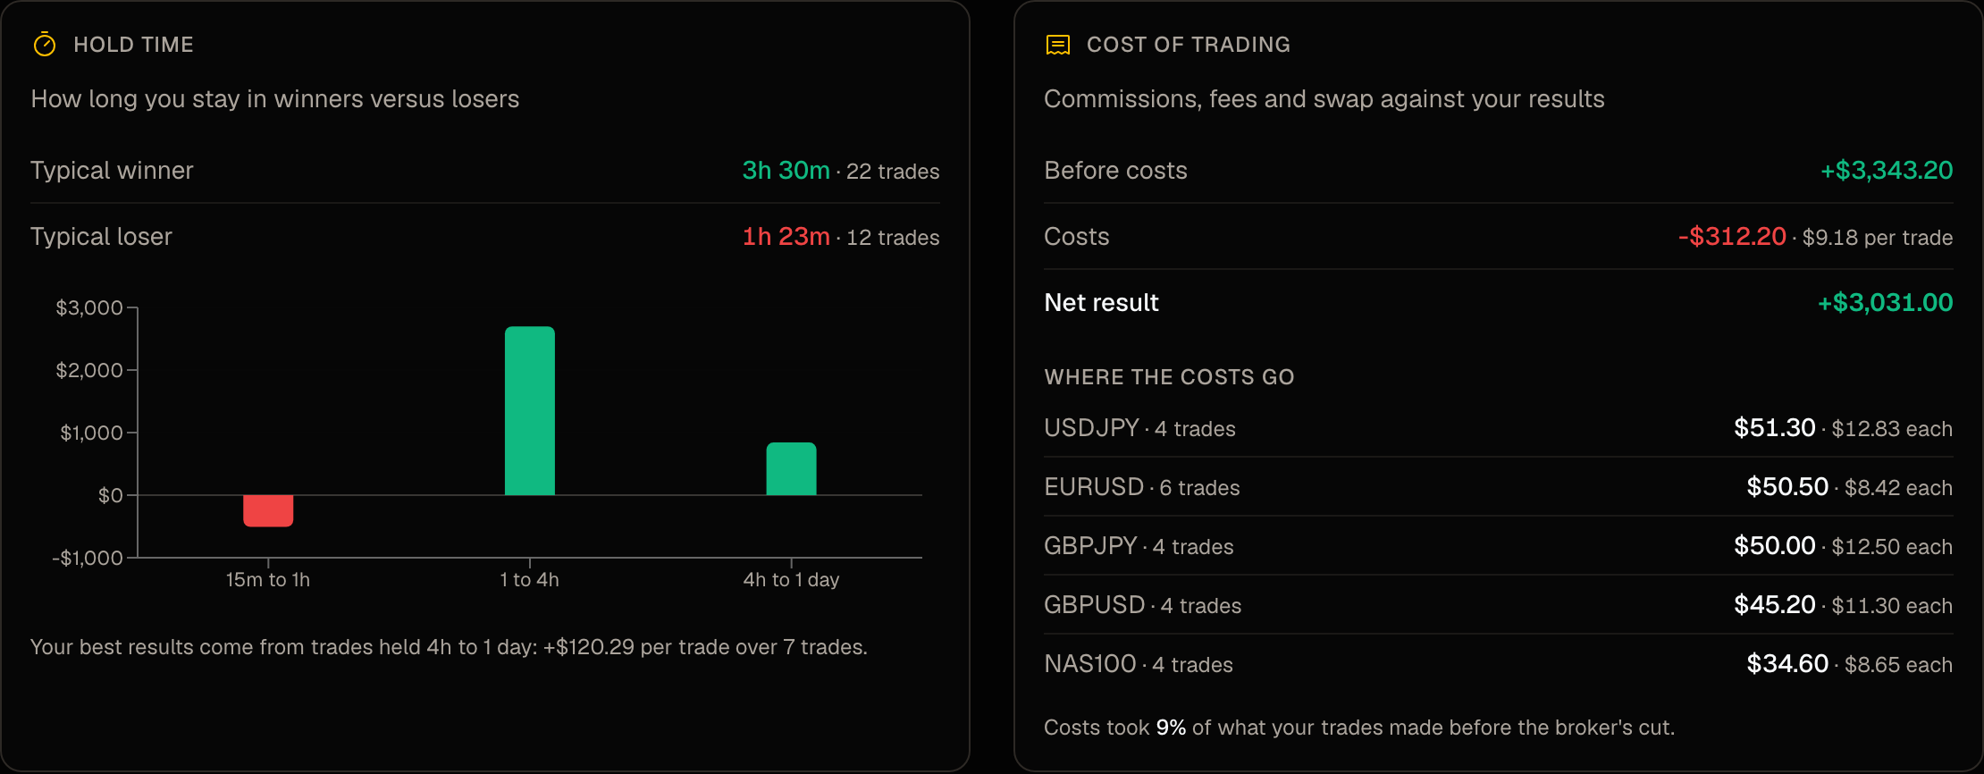
Task: Click the 15m to 1h axis label
Action: [x=268, y=579]
